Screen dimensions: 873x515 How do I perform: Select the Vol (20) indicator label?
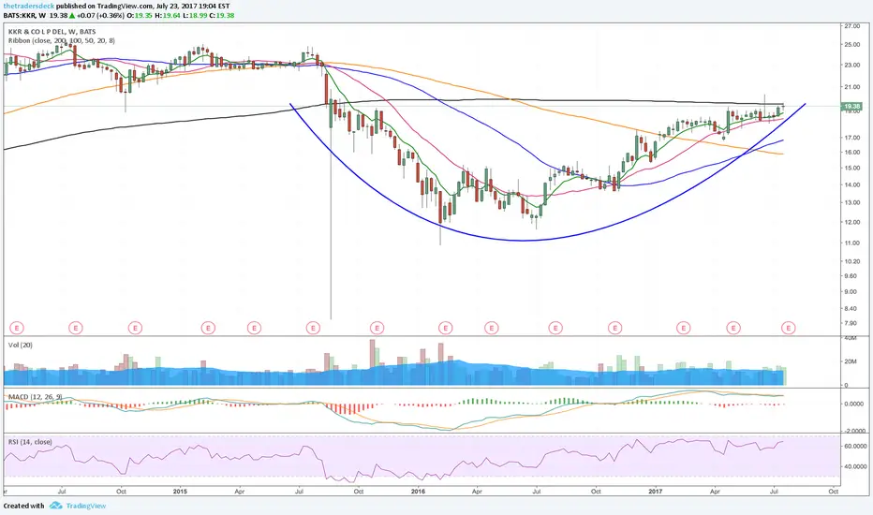pos(20,346)
